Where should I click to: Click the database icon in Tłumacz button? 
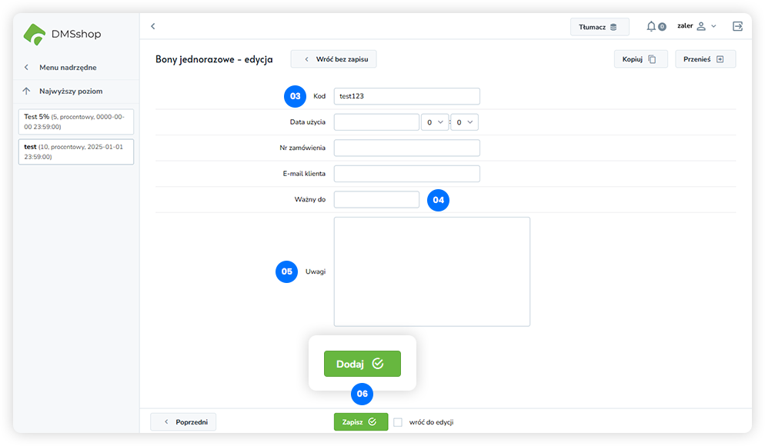click(x=613, y=27)
